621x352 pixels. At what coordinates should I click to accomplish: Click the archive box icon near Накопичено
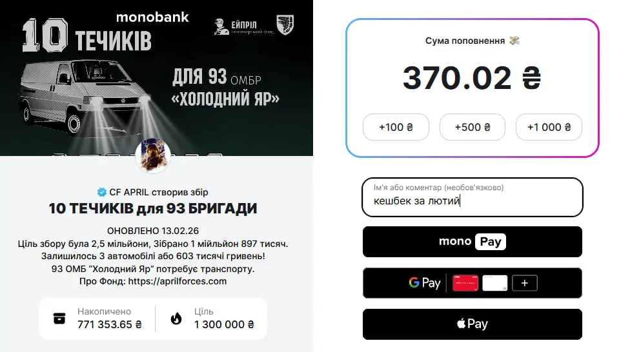(x=59, y=318)
